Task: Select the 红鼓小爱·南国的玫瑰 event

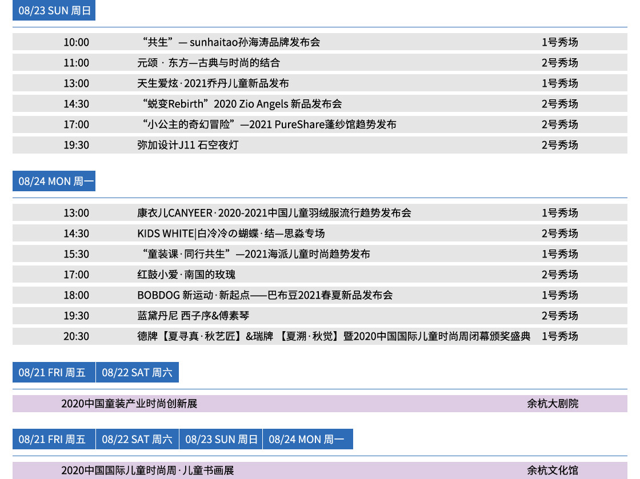Action: pyautogui.click(x=186, y=275)
